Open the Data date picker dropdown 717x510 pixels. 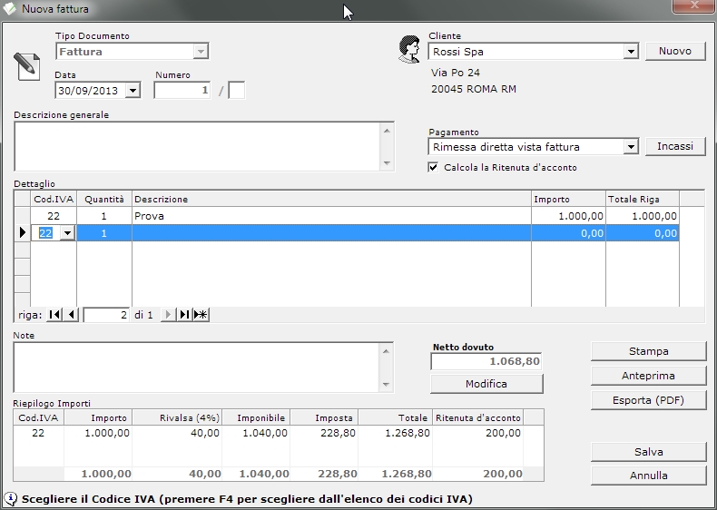coord(133,91)
